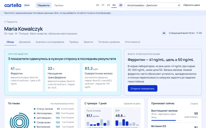The height and width of the screenshot is (128, 206).
Task: Open the Пациенты navigation tab
Action: pyautogui.click(x=44, y=5)
